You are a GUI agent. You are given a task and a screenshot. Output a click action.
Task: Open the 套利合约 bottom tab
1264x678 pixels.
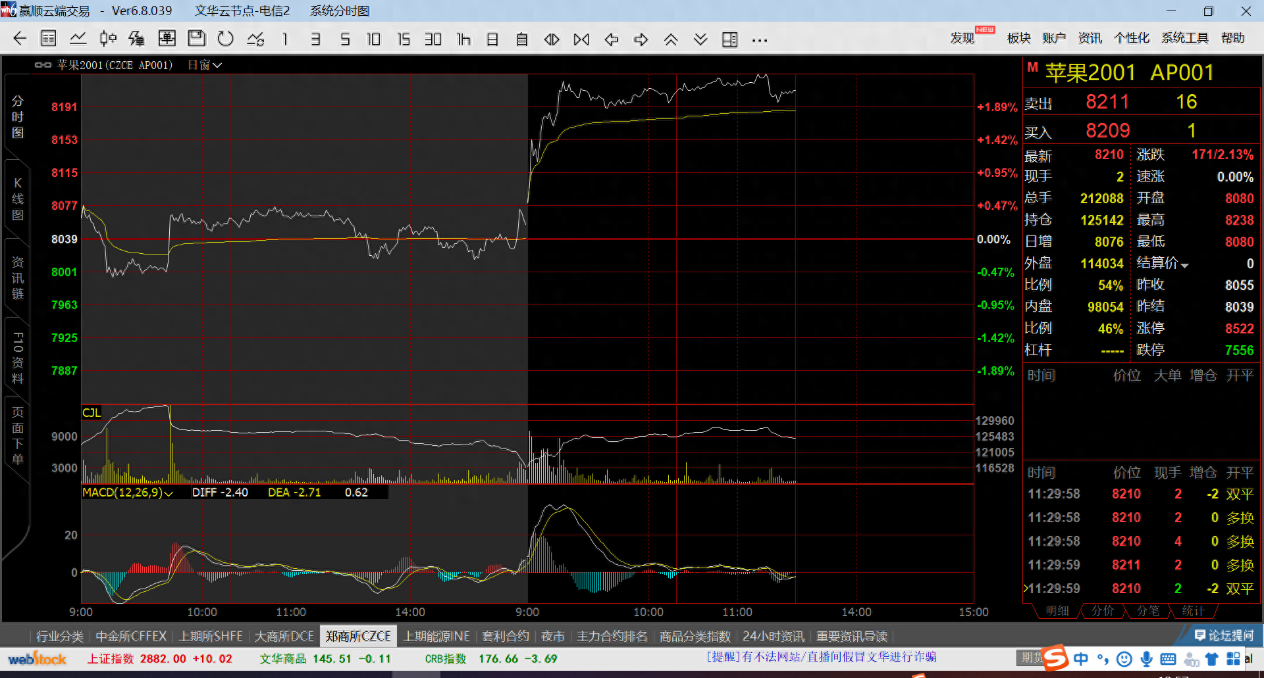506,636
